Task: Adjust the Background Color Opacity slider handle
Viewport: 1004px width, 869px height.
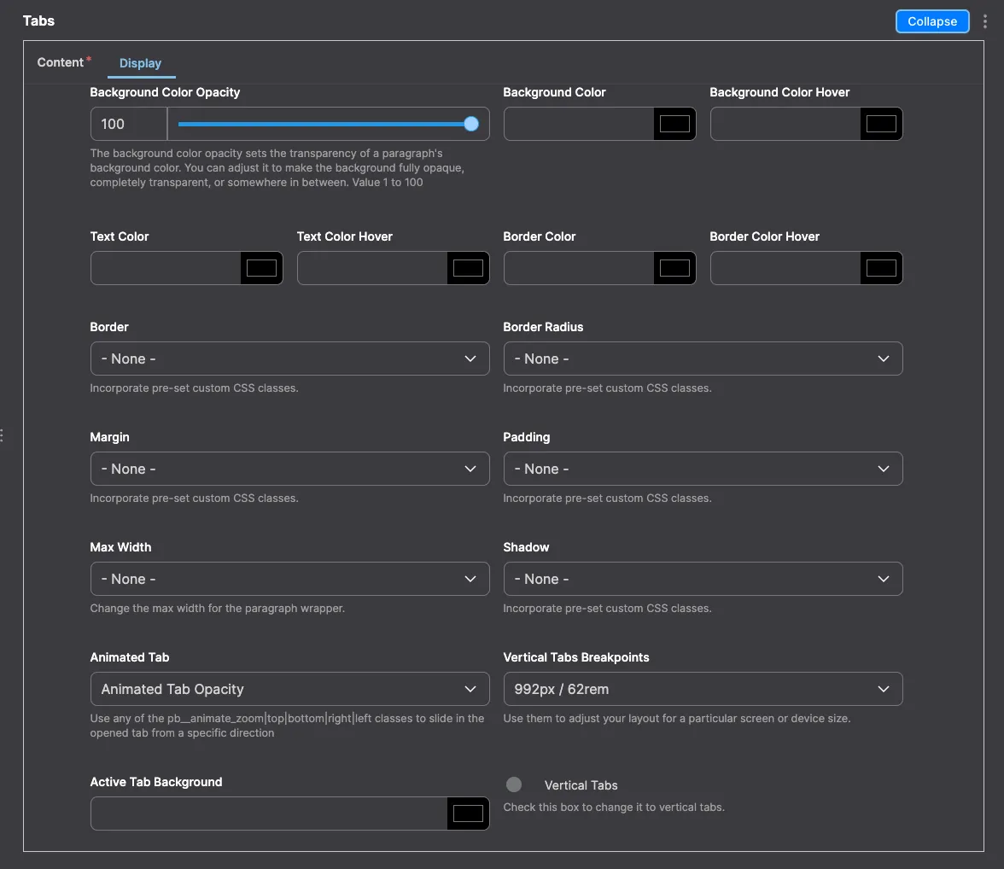Action: click(x=471, y=124)
